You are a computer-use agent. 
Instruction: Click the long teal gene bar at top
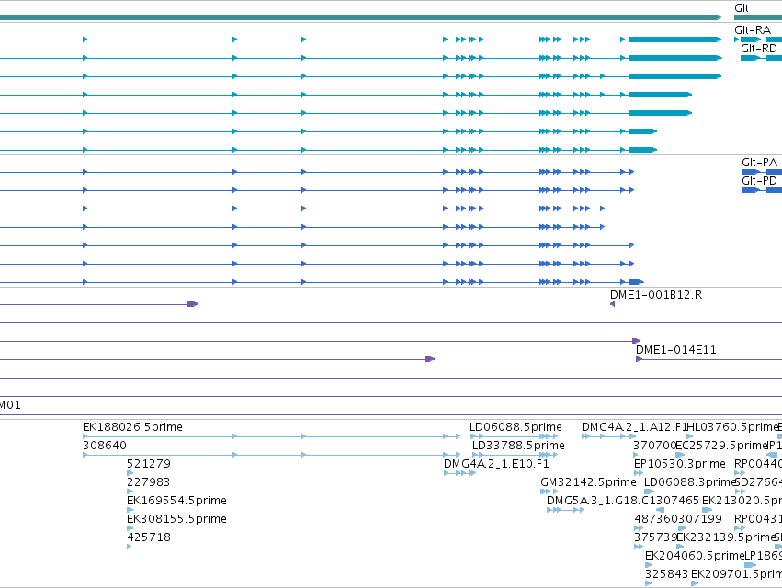tap(360, 17)
